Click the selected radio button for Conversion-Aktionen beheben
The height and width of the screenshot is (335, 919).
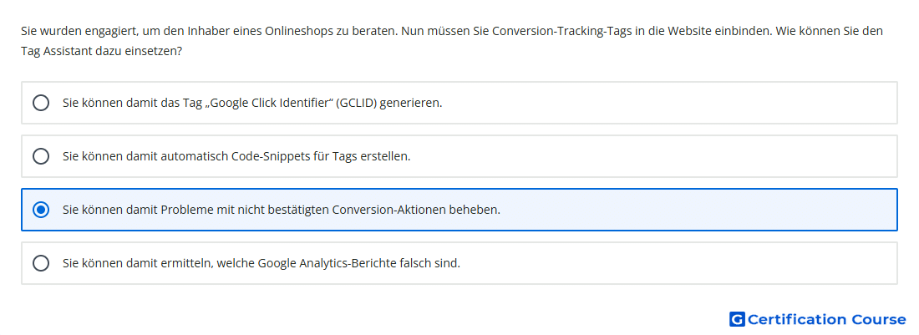(x=41, y=210)
